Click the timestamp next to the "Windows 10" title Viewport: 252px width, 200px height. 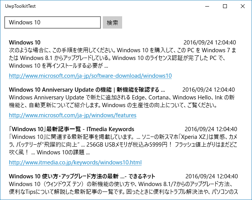210,43
